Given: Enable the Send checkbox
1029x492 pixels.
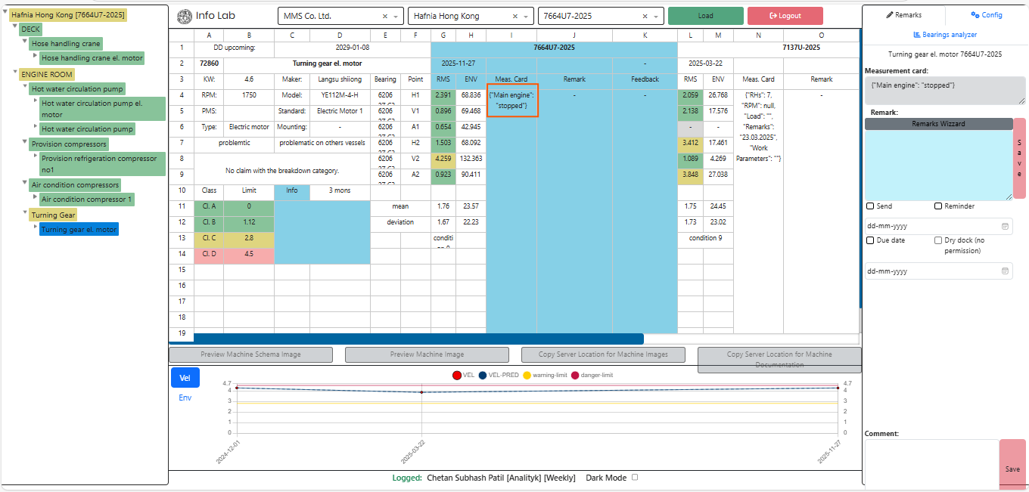Looking at the screenshot, I should tap(870, 206).
